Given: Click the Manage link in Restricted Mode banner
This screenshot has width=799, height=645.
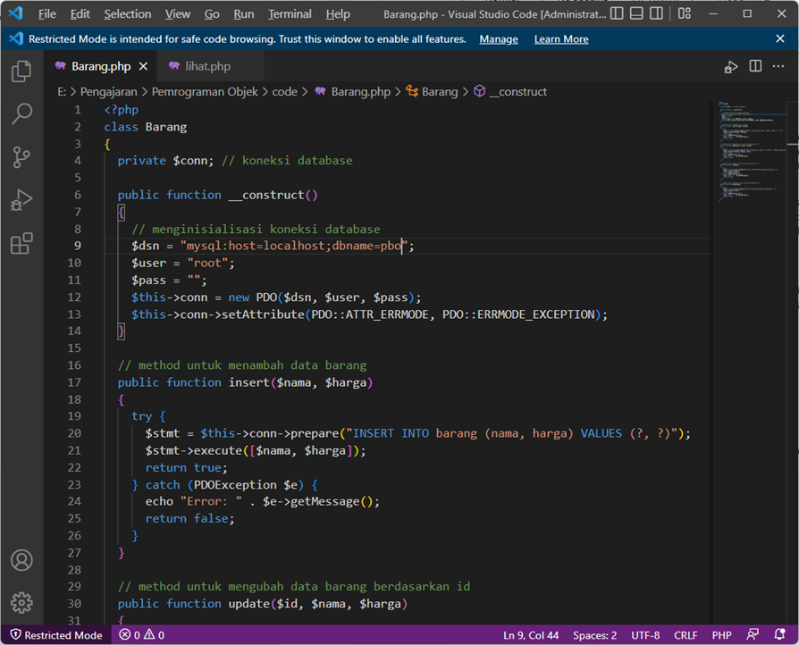Looking at the screenshot, I should pos(498,39).
